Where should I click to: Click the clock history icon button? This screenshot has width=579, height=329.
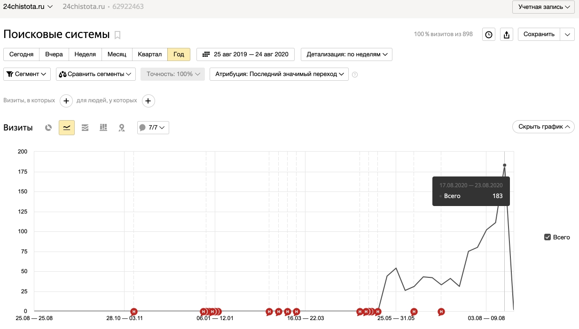489,34
